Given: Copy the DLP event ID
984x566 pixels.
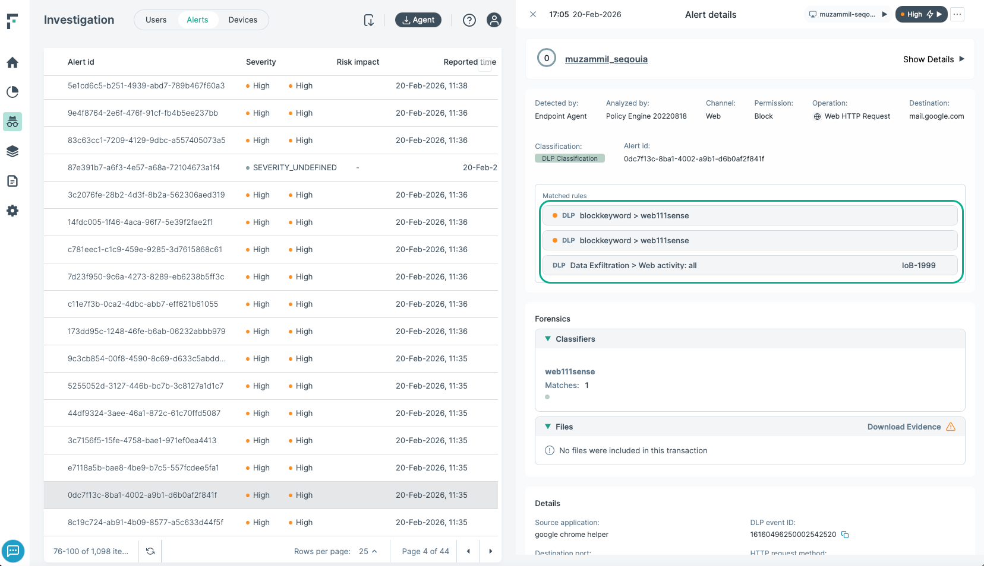Looking at the screenshot, I should tap(845, 535).
